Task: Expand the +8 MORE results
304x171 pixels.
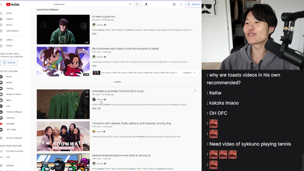Action: tap(117, 82)
